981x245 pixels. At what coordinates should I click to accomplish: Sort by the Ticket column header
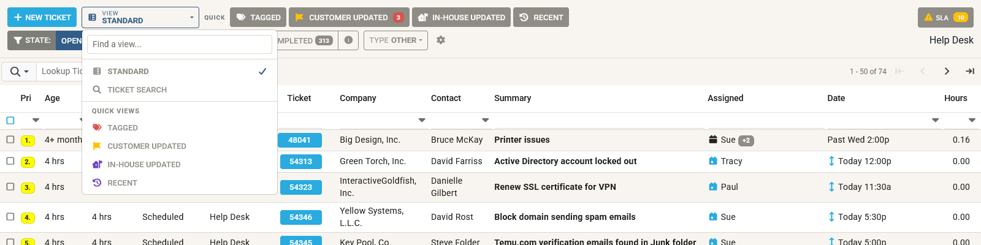(299, 98)
